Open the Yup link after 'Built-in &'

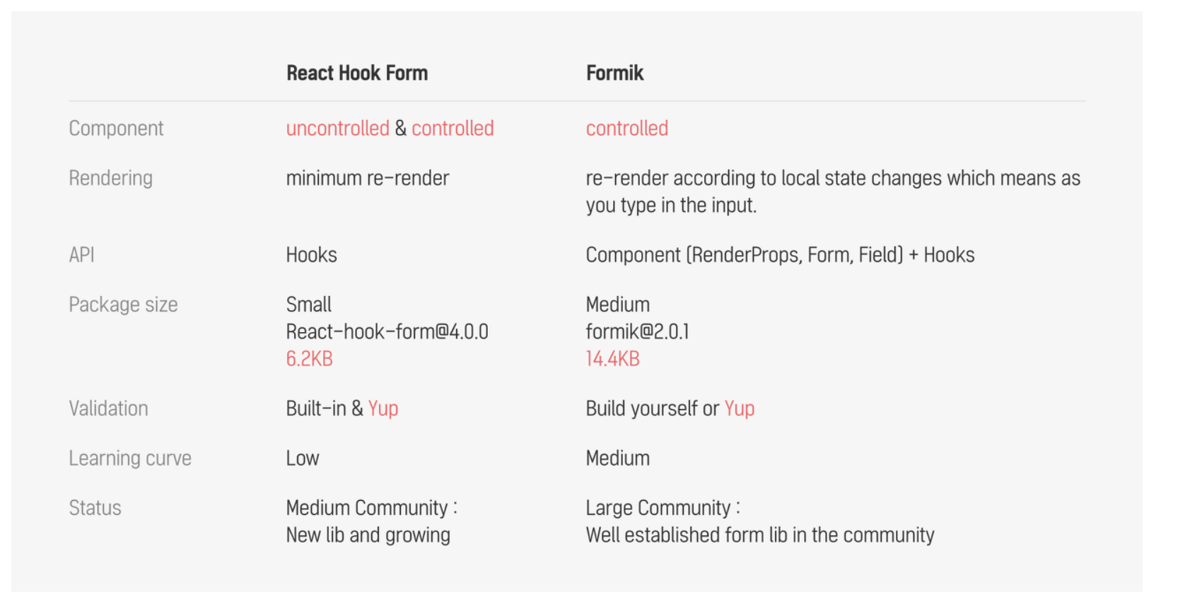[x=383, y=409]
